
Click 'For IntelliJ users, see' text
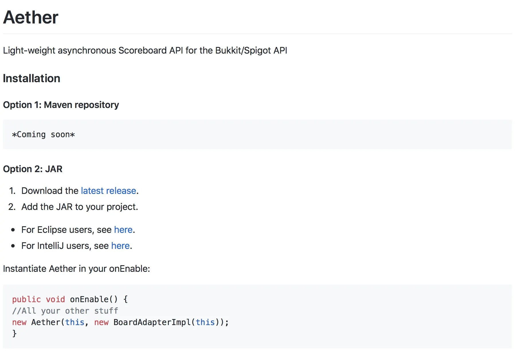(65, 246)
